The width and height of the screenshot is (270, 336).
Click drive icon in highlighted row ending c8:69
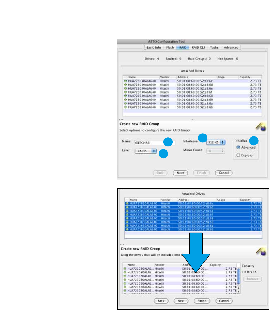coord(127,222)
